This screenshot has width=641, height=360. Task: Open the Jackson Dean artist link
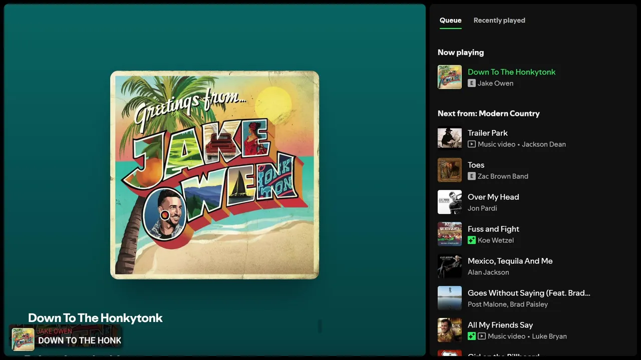coord(544,144)
